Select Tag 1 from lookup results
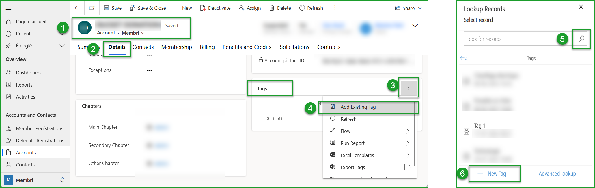 click(480, 126)
